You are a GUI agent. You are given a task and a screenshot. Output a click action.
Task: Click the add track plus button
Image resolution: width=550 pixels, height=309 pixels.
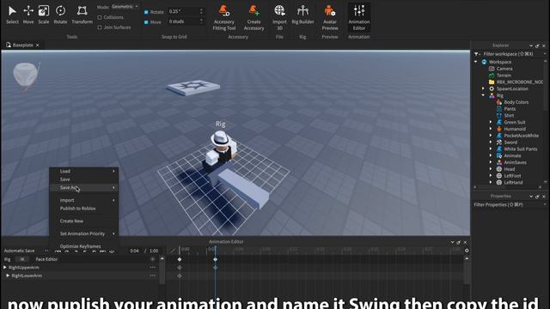click(x=153, y=259)
